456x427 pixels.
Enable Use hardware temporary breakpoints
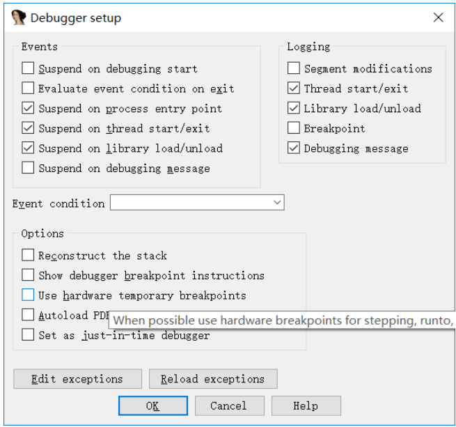[28, 295]
